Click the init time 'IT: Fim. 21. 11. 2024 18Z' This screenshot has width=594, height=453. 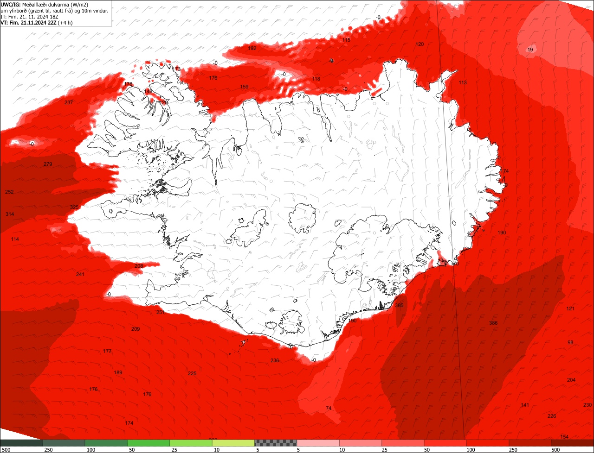point(29,16)
